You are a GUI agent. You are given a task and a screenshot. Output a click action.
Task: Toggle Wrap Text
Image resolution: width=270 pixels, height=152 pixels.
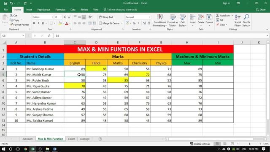click(106, 17)
